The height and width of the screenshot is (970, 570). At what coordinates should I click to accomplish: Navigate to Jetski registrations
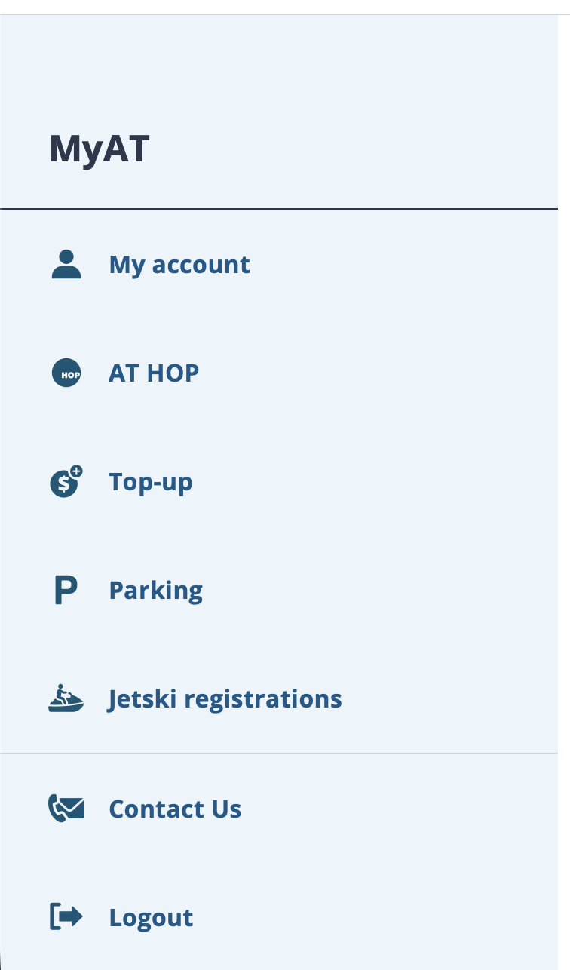(x=225, y=699)
